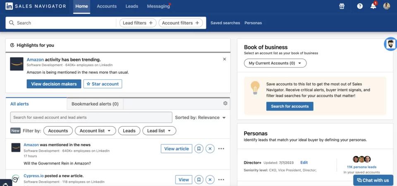The height and width of the screenshot is (186, 397).
Task: Click the Cypress.io company logo
Action: click(x=16, y=179)
